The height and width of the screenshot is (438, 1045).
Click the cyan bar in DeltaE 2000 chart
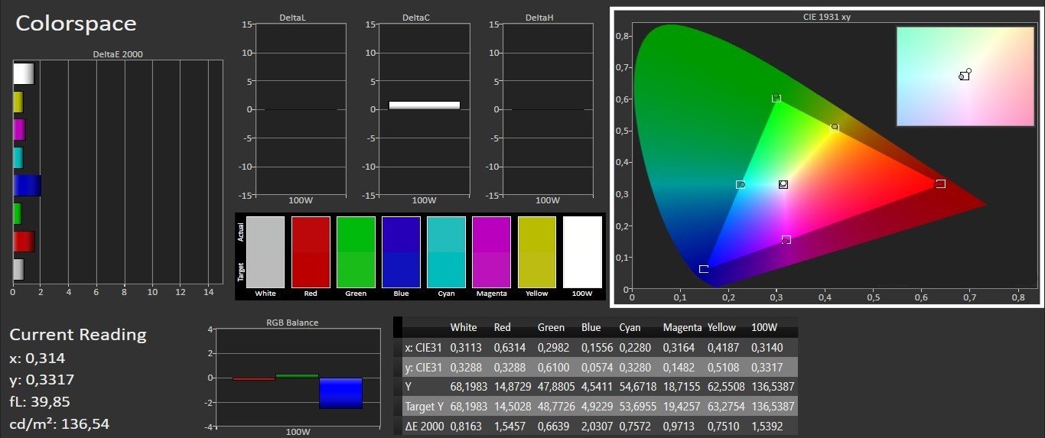pos(18,157)
